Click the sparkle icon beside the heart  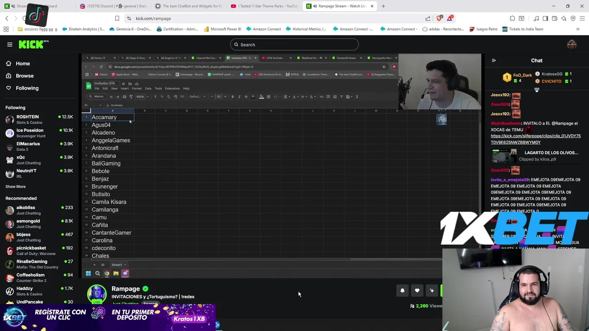(x=432, y=291)
